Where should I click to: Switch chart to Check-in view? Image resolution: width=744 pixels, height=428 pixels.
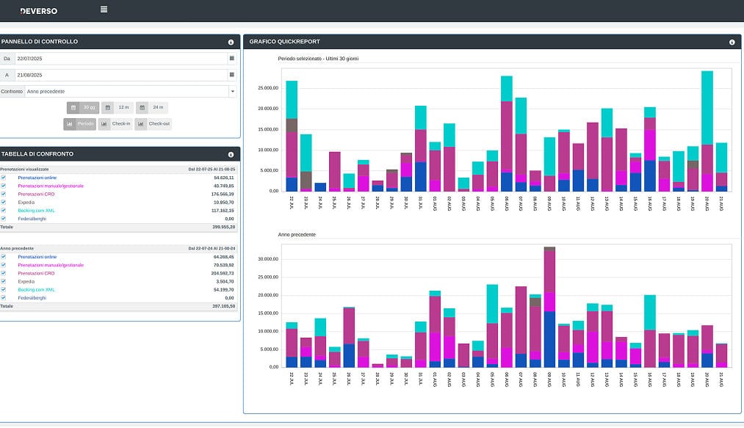pyautogui.click(x=115, y=124)
